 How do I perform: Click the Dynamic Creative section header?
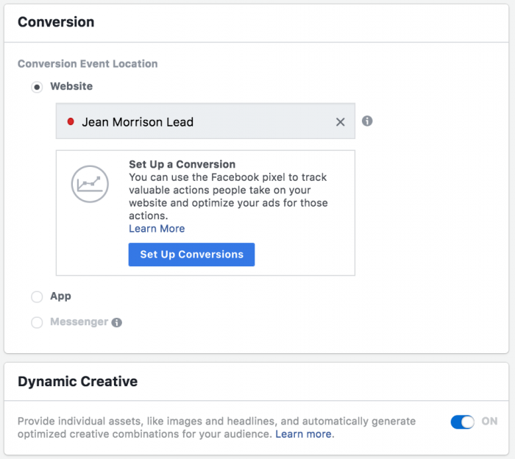(x=77, y=381)
